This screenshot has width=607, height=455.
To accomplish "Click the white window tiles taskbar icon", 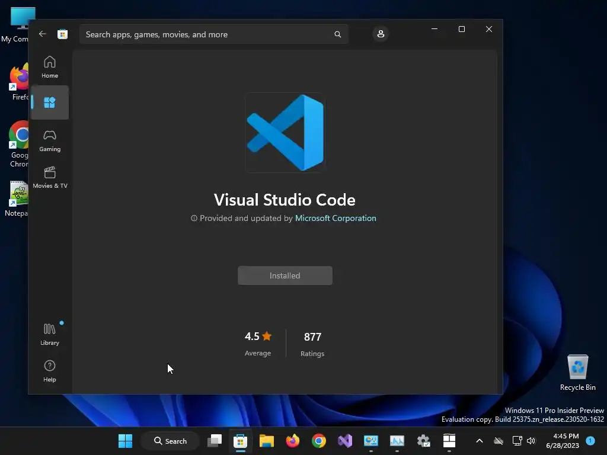I will coord(449,441).
